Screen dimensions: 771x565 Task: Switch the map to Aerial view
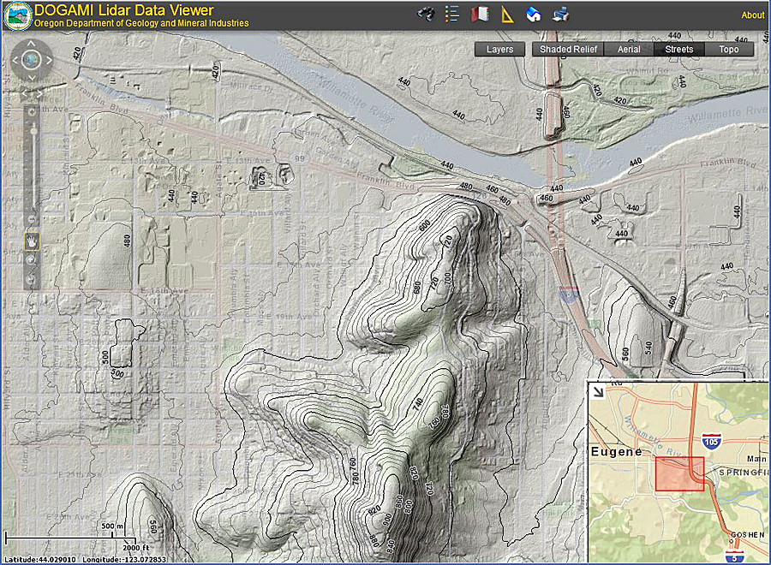pos(629,49)
